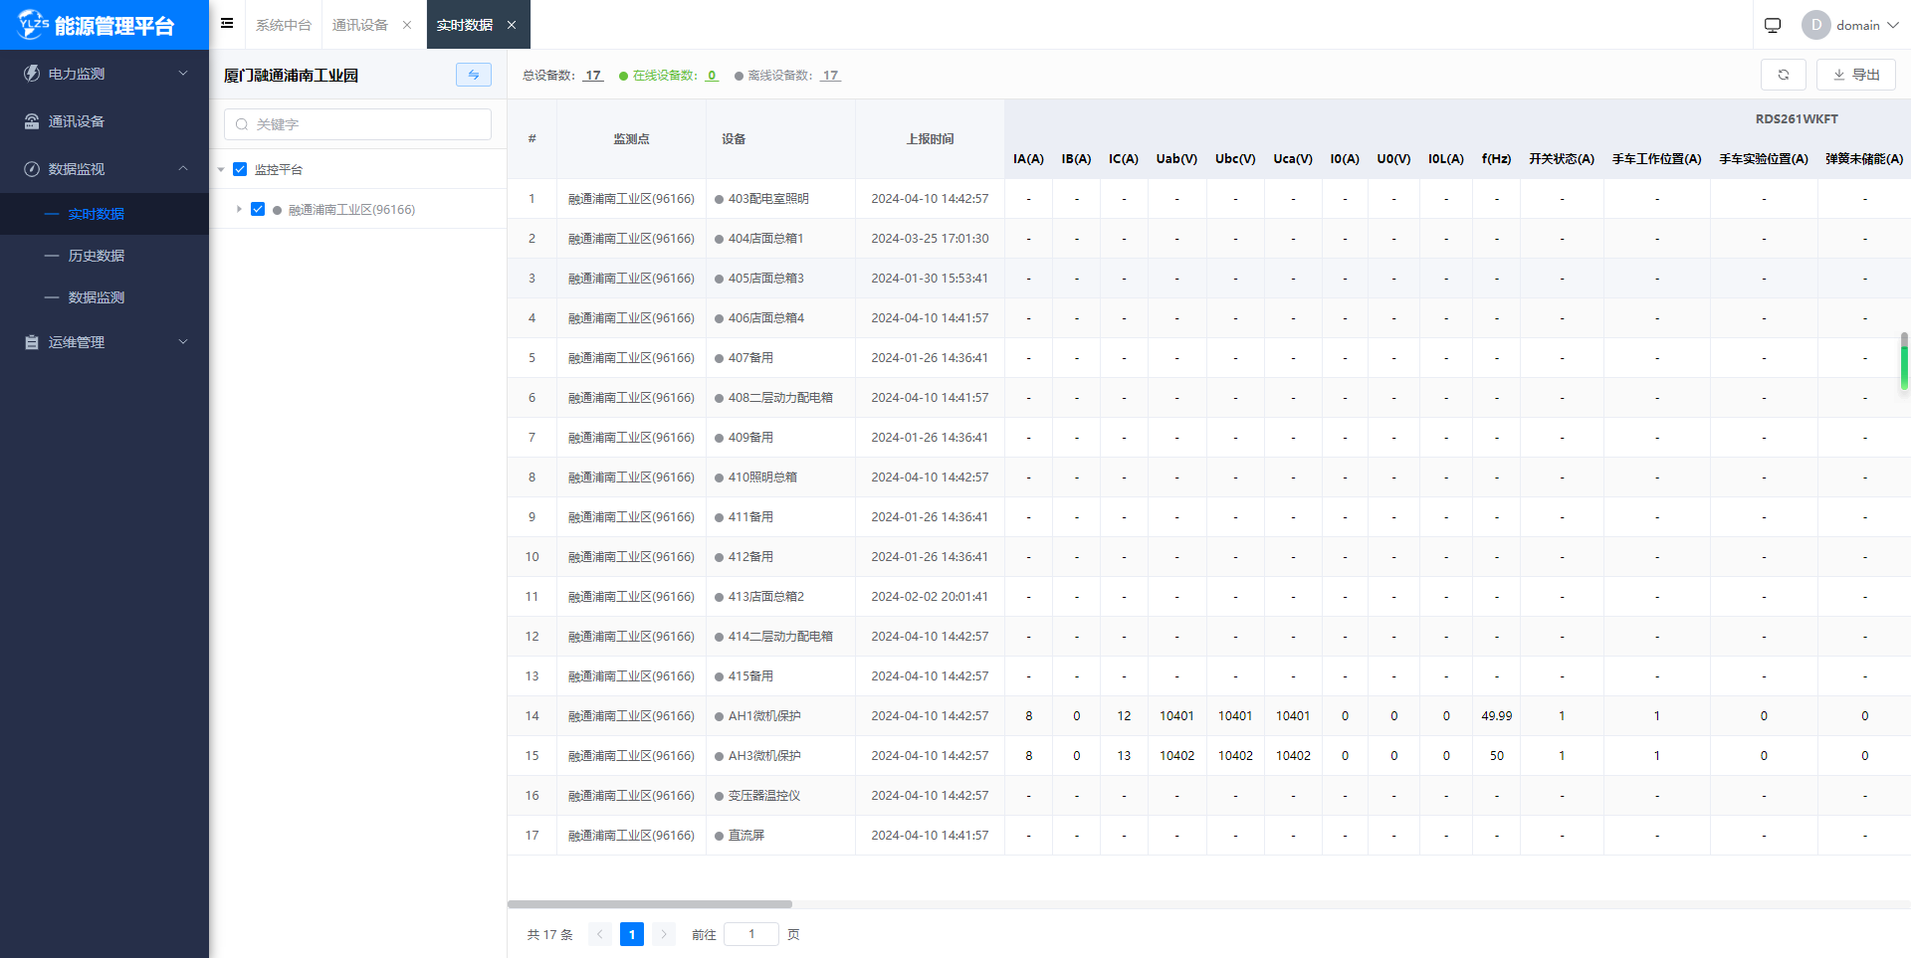Click the domain user avatar
Viewport: 1911px width, 958px height.
tap(1815, 25)
